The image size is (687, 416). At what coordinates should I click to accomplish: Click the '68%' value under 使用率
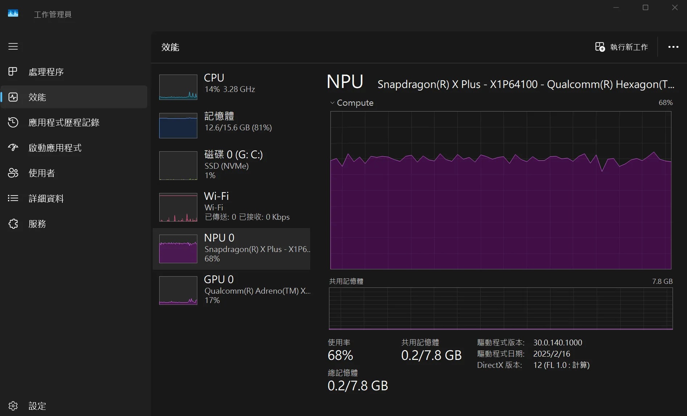340,355
